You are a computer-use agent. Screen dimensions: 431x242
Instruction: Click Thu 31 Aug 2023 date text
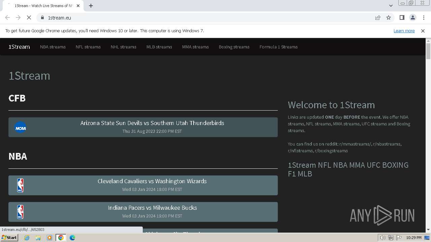[152, 131]
